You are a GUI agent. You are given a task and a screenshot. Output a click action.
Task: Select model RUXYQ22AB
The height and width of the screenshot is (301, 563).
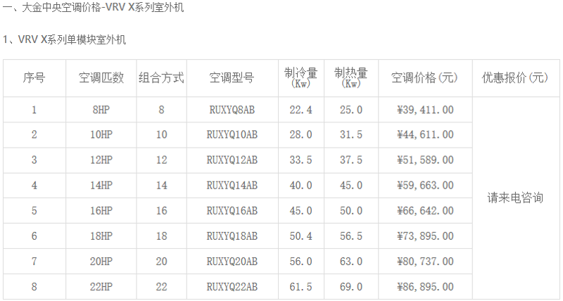coord(232,287)
